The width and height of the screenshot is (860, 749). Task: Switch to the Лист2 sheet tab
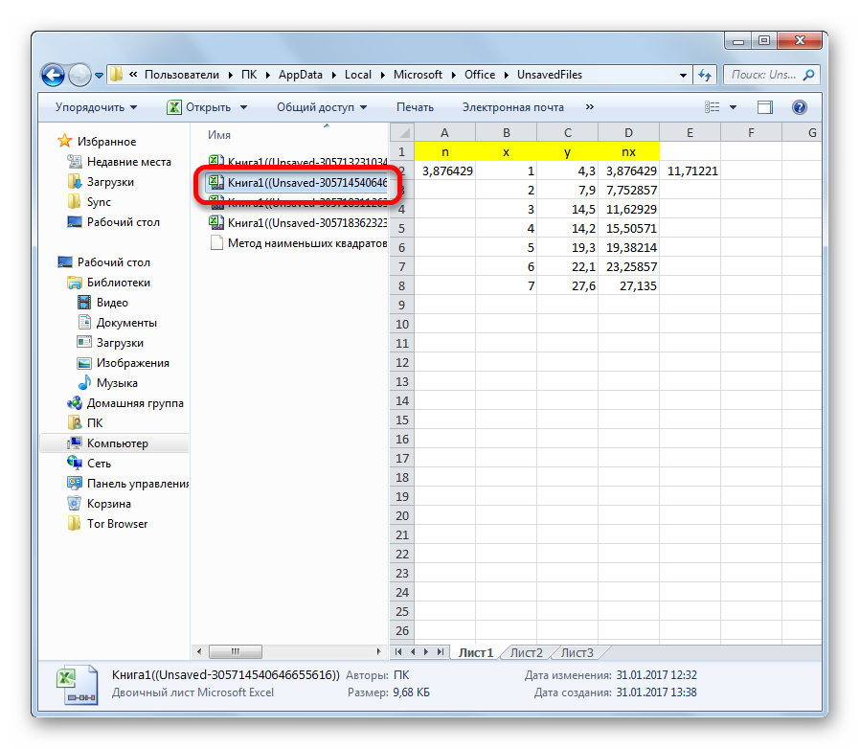point(526,653)
